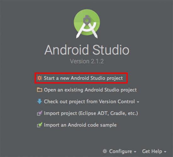The width and height of the screenshot is (173, 157).
Task: Open the Get Help menu label
Action: point(152,151)
